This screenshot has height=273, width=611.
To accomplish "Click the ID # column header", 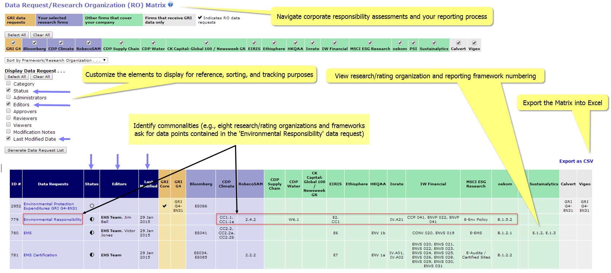I will tap(16, 184).
